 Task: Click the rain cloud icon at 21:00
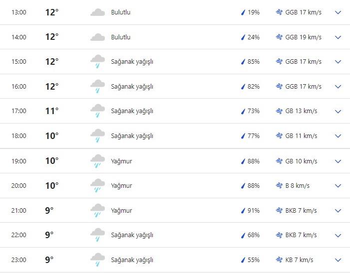[97, 211]
